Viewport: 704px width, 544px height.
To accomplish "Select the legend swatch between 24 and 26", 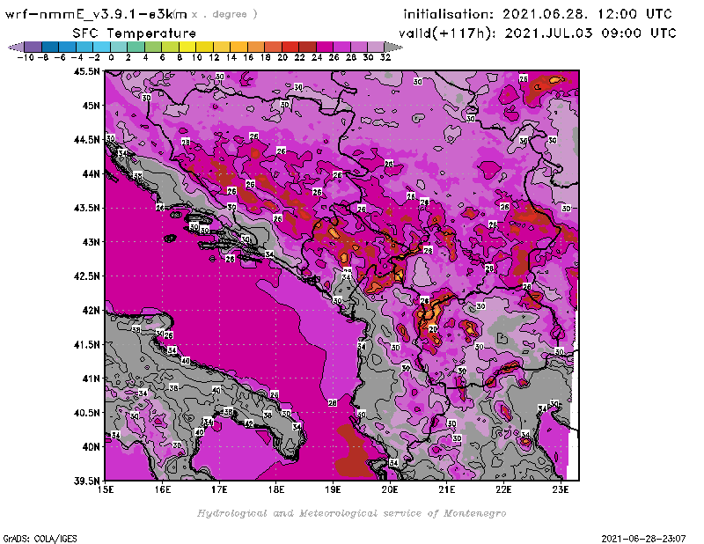I will coord(325,48).
